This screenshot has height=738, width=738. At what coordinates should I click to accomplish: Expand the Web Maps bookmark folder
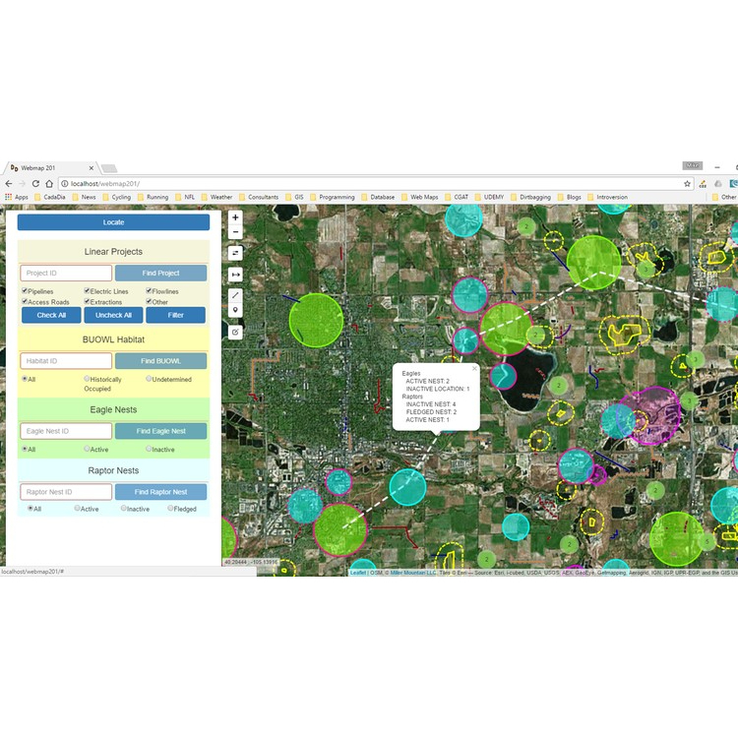[420, 197]
